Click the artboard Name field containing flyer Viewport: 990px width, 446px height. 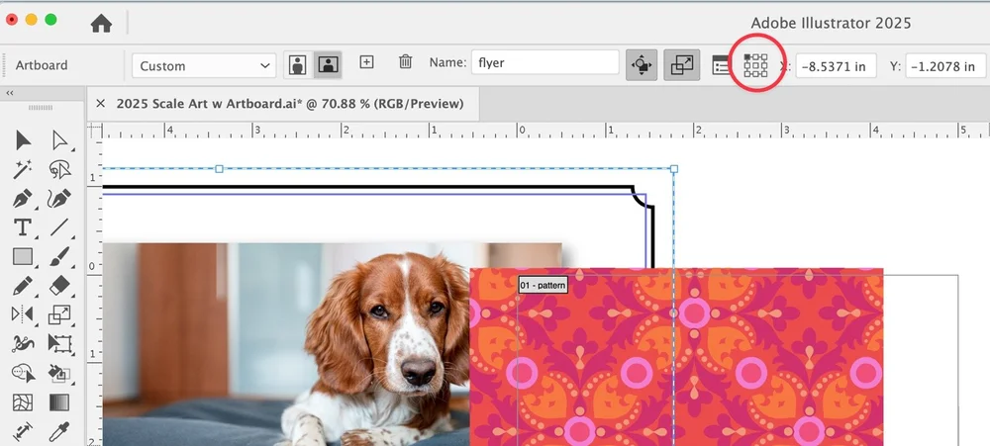(x=544, y=62)
